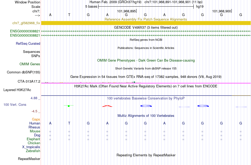Screen dimensions: 251x165
Task: Click the Rhesus species row label
Action: coord(34,127)
